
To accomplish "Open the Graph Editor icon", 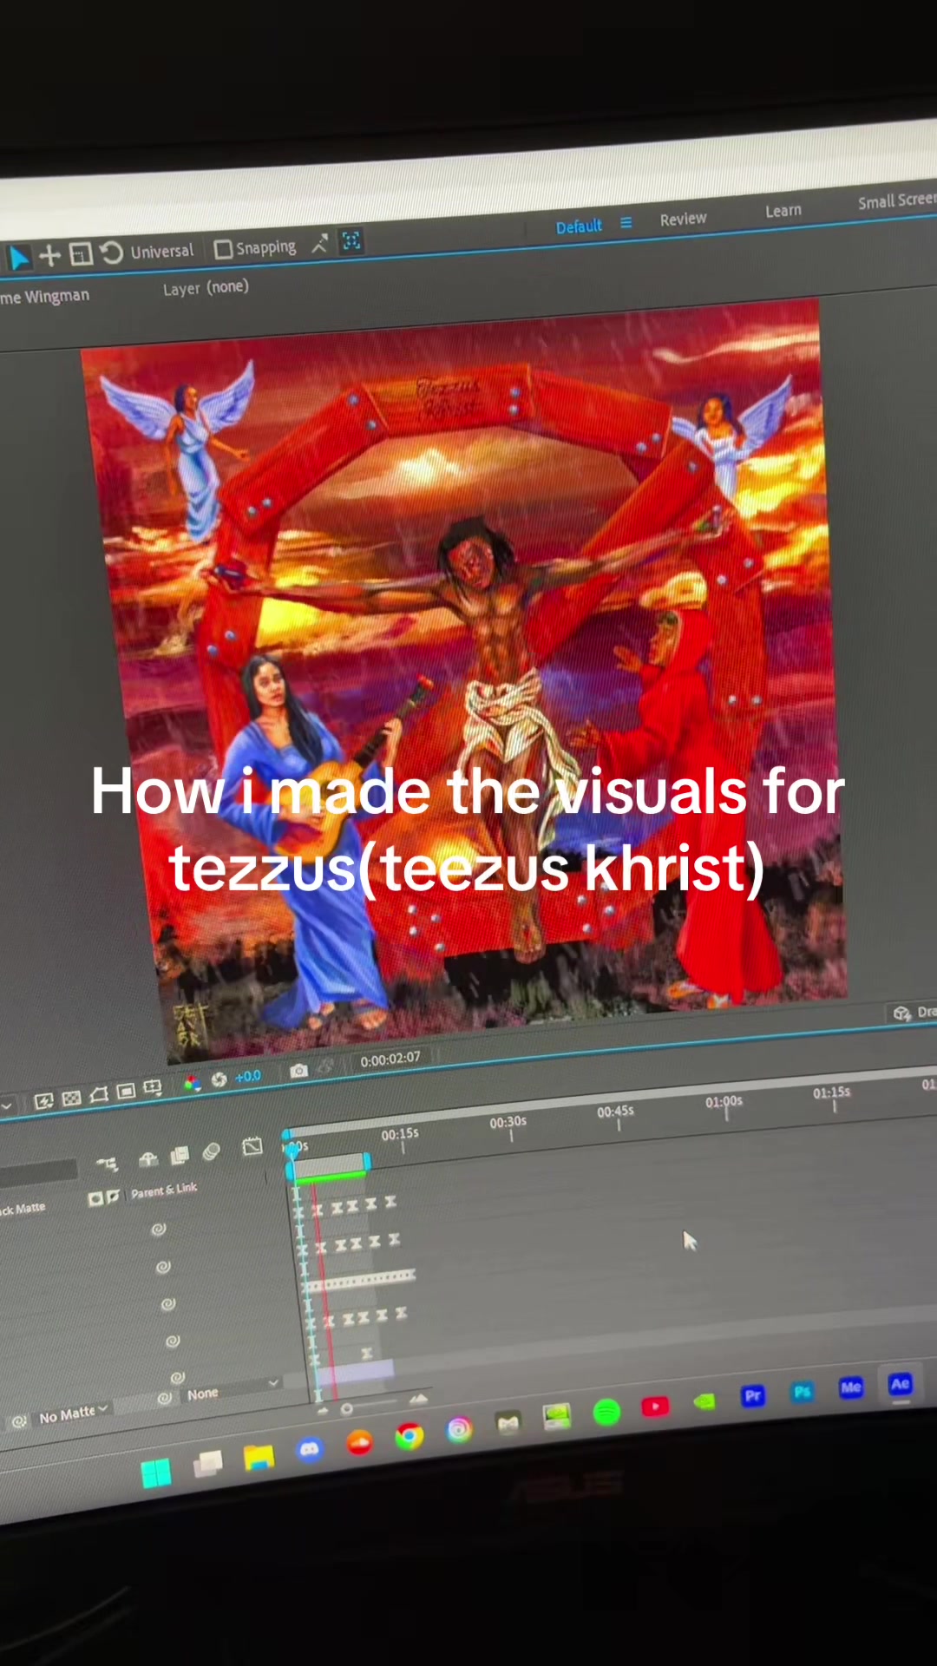I will (x=252, y=1146).
